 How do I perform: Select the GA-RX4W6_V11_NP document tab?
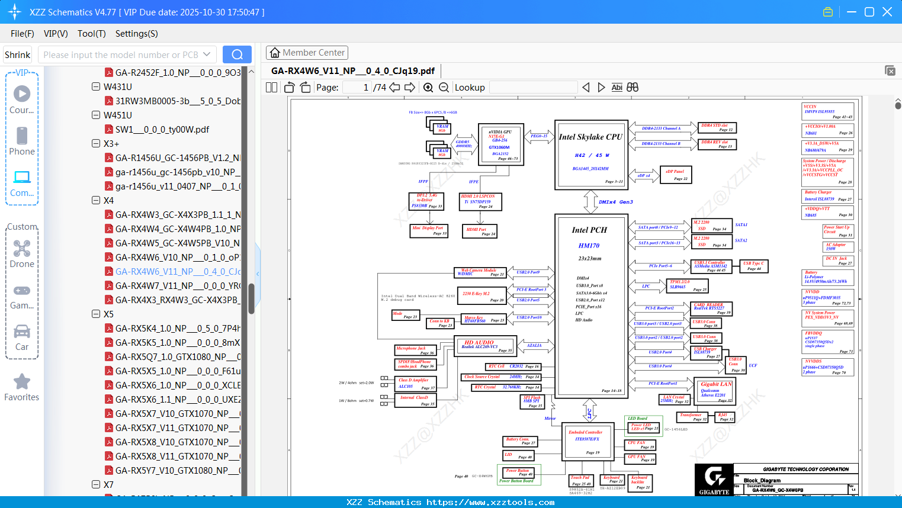(353, 71)
